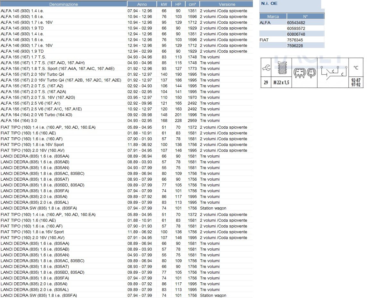367x300 pixels.
Task: Click thread label M 22 x 1,5
Action: click(281, 82)
